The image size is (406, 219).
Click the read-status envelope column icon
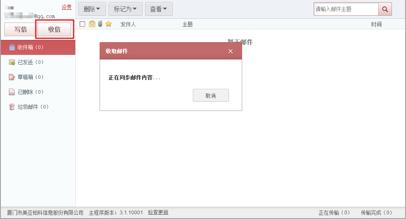[92, 24]
